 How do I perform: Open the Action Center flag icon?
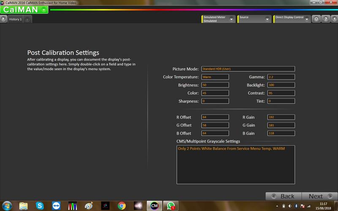303,206
